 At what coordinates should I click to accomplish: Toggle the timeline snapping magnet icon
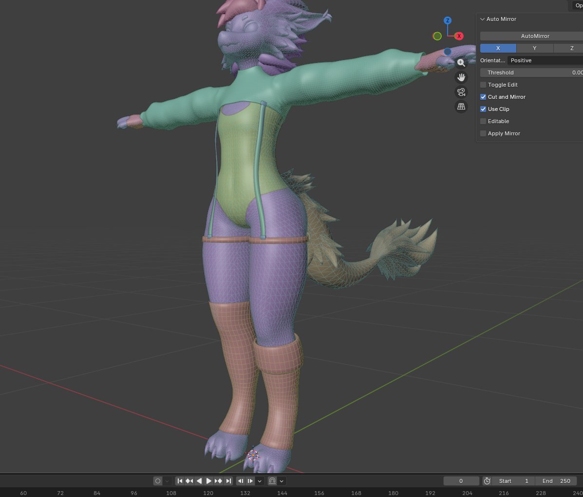click(272, 481)
